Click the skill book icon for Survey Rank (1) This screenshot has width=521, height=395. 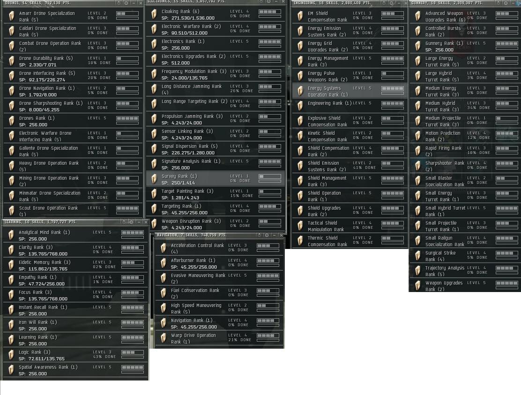154,179
